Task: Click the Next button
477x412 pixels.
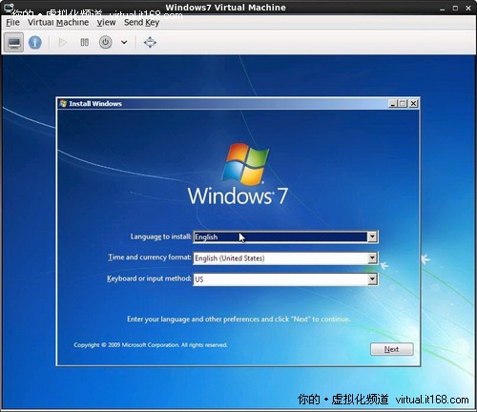Action: coord(392,349)
